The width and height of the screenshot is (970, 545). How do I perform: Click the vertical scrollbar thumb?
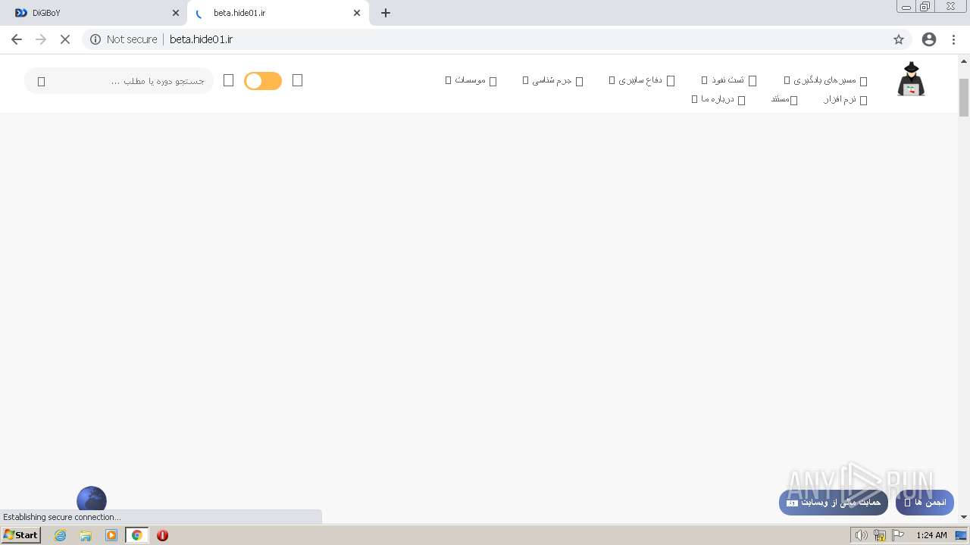click(964, 98)
